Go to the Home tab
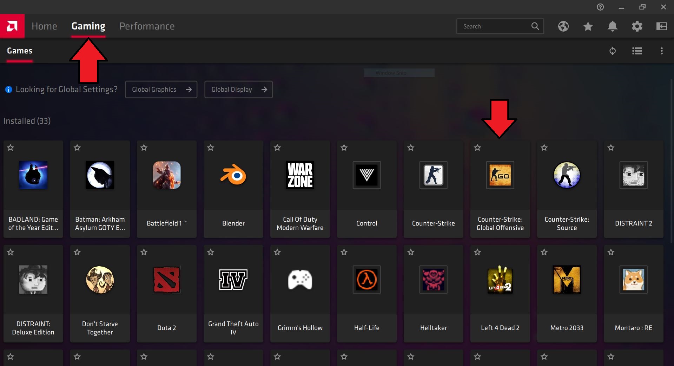 click(x=44, y=26)
